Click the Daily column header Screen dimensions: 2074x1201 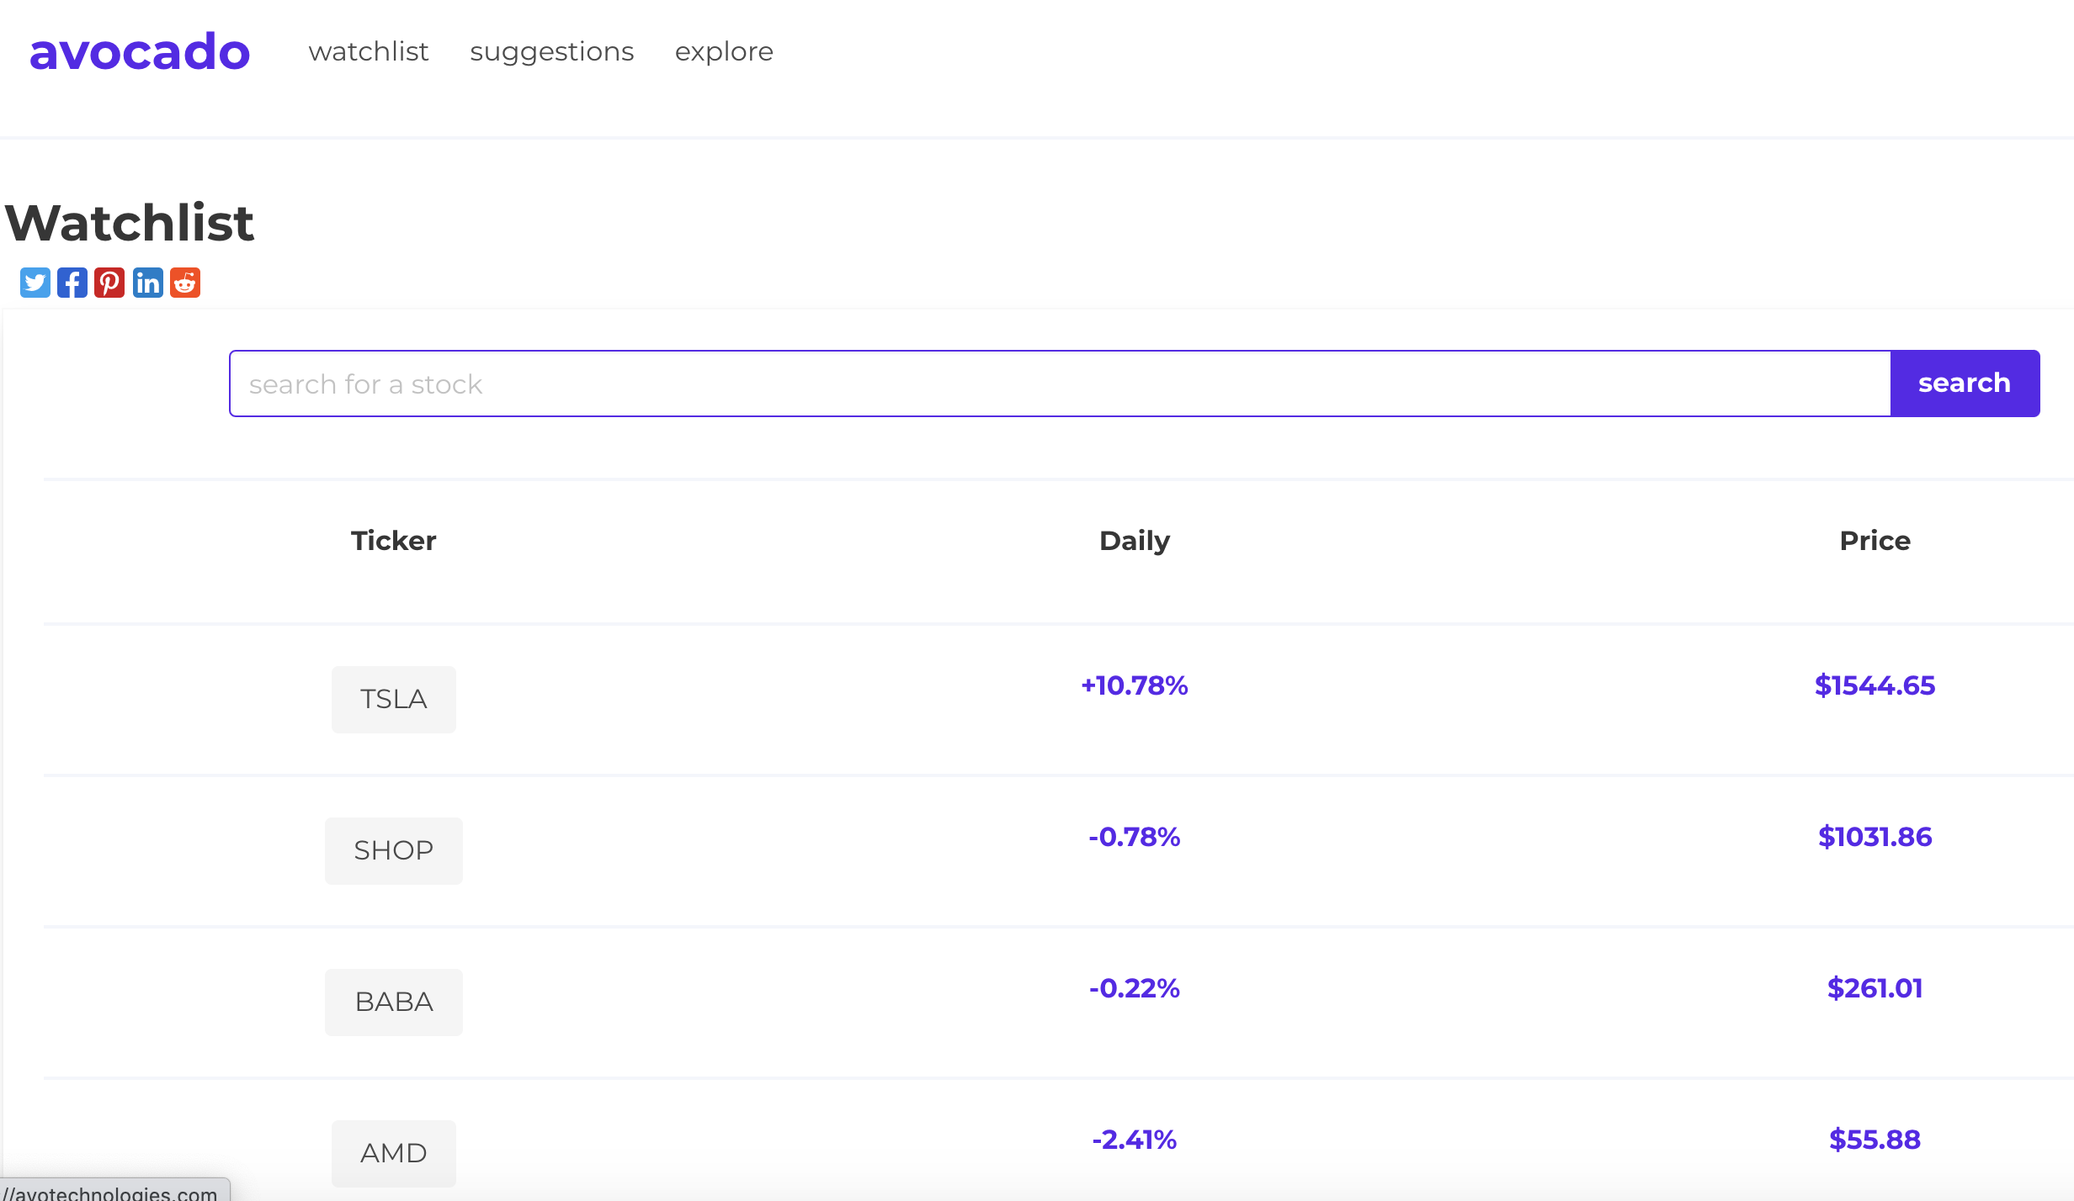1134,541
